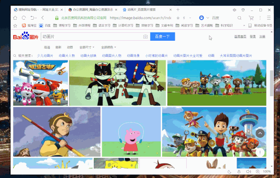Click the 100% zoom level in status bar
Image resolution: width=280 pixels, height=178 pixels.
click(x=267, y=171)
